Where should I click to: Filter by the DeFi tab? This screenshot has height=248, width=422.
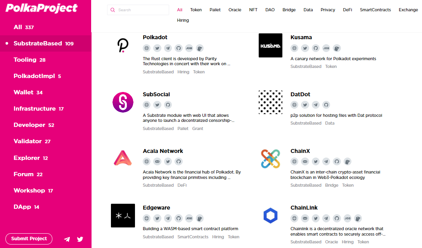(x=348, y=10)
